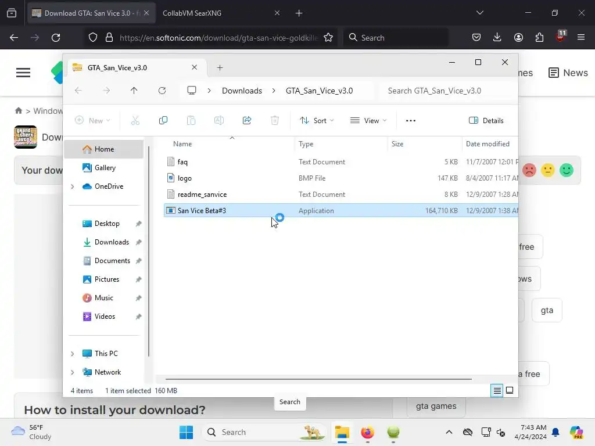Open Videos in navigation pane
595x446 pixels.
105,316
